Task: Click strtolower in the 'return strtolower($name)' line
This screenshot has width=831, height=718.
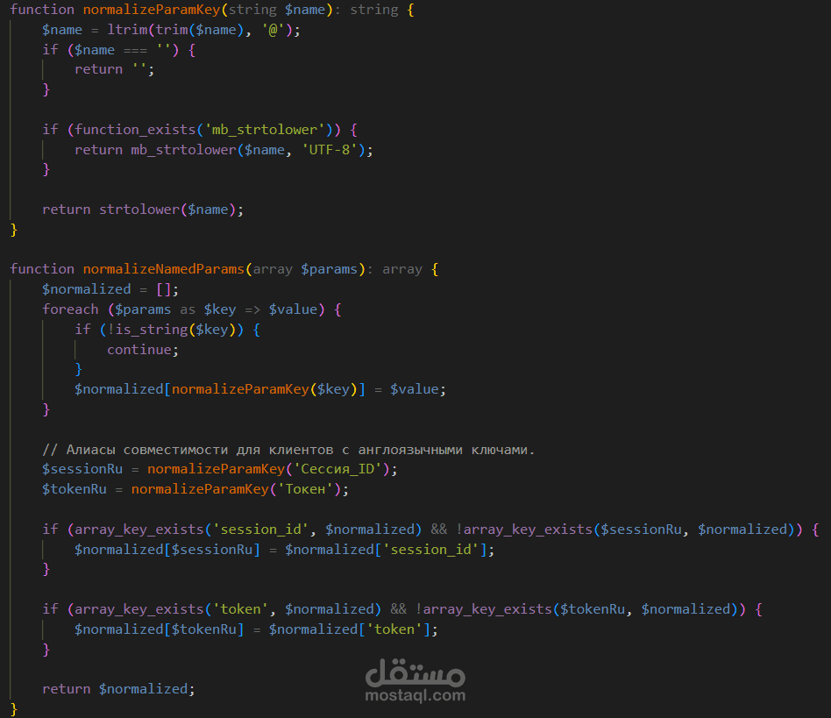Action: (x=139, y=210)
